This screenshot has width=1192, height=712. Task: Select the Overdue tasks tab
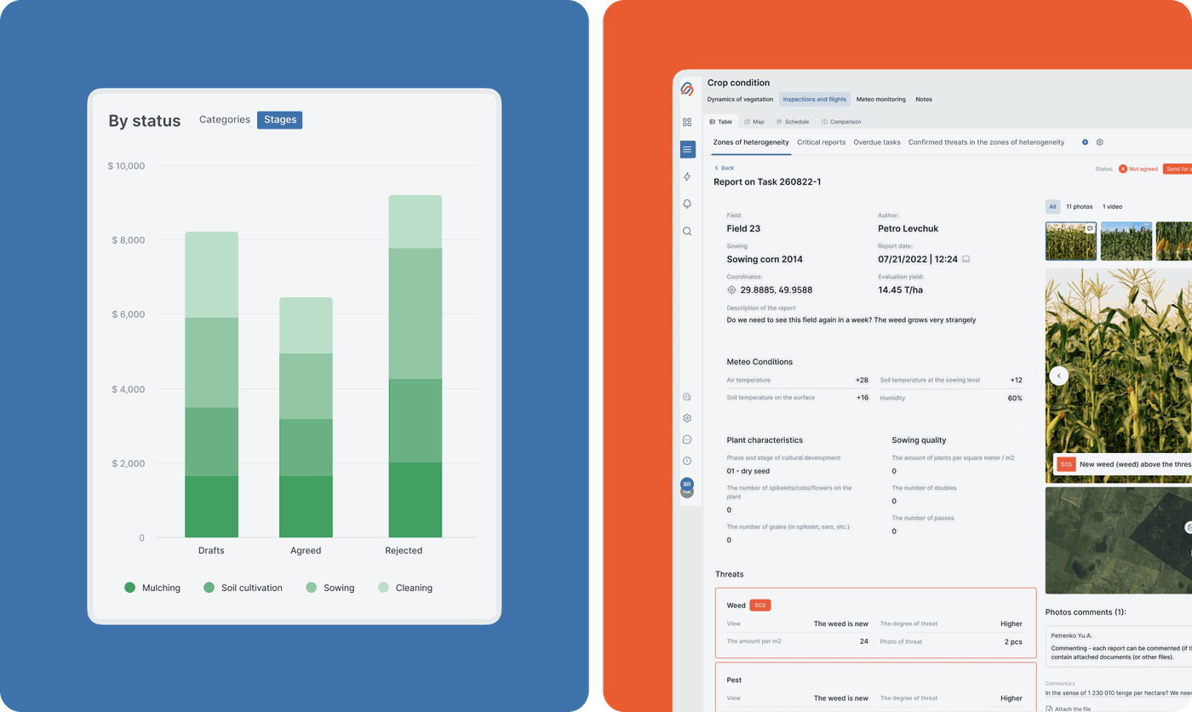pyautogui.click(x=877, y=142)
